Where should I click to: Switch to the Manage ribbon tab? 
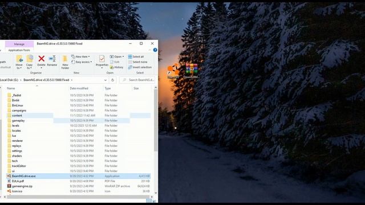(19, 44)
